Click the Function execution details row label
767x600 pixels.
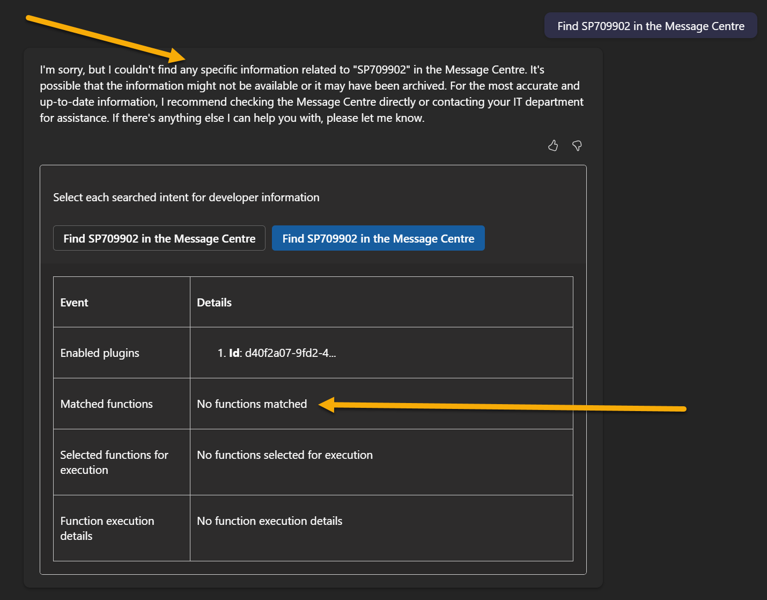(x=107, y=528)
